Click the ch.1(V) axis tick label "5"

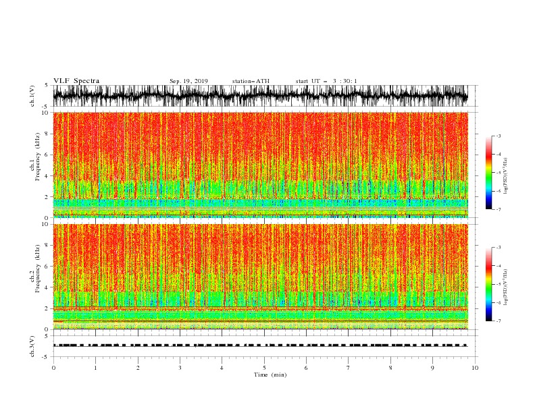(x=47, y=86)
